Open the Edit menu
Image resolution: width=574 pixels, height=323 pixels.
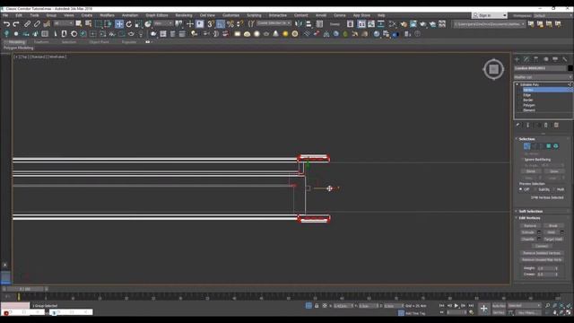coord(19,15)
